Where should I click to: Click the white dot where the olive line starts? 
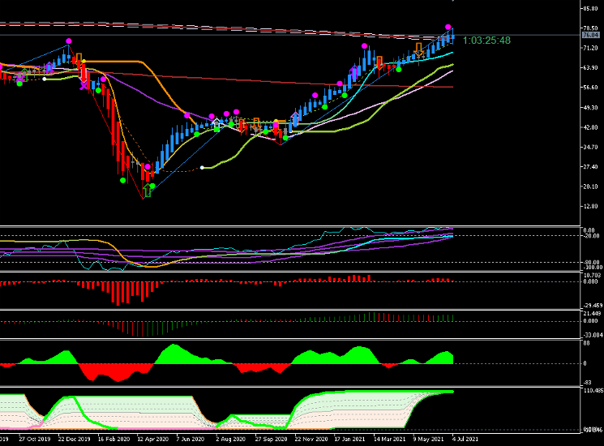(x=203, y=168)
